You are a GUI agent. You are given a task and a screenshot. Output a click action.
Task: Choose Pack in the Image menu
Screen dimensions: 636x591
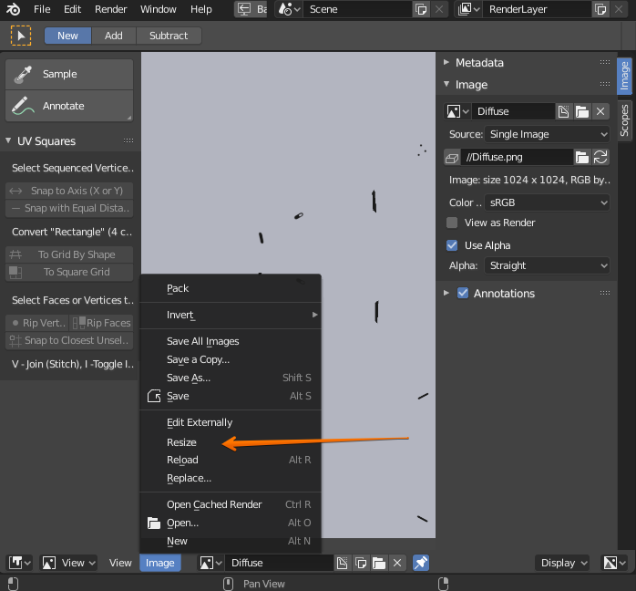point(231,288)
